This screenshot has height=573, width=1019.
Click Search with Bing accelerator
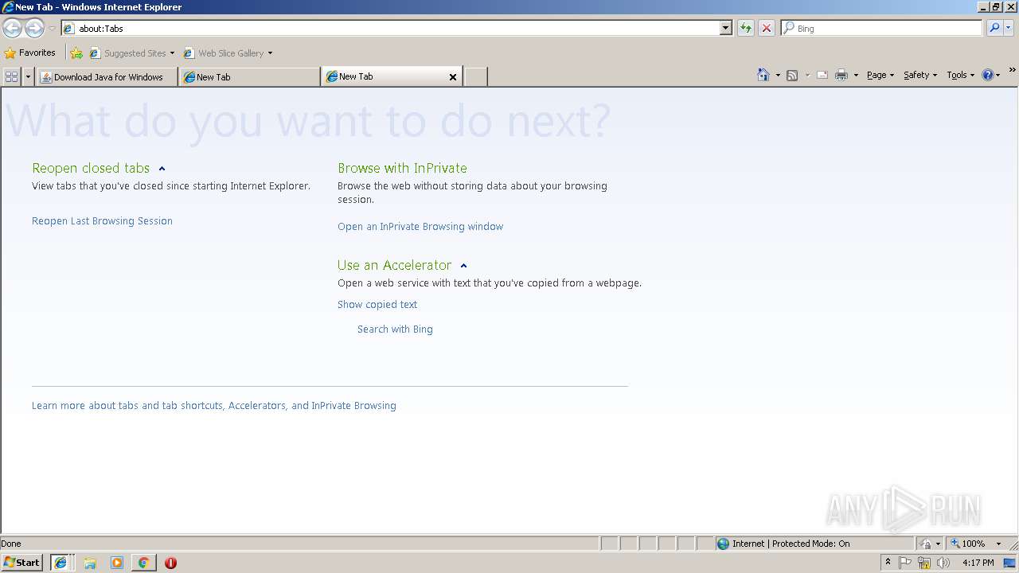395,329
